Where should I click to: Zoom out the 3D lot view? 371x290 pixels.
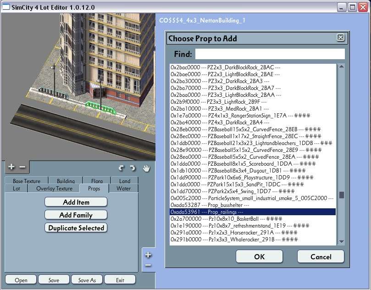coord(22,167)
